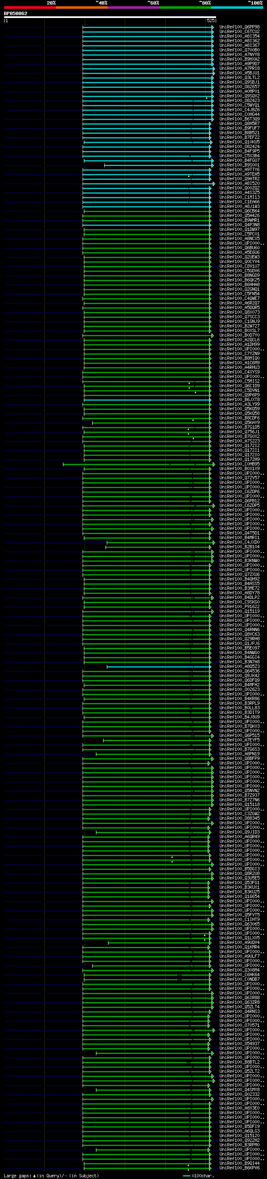Select hit UniRef100_A8I354
Screen dimensions: 267x1179
239,36
